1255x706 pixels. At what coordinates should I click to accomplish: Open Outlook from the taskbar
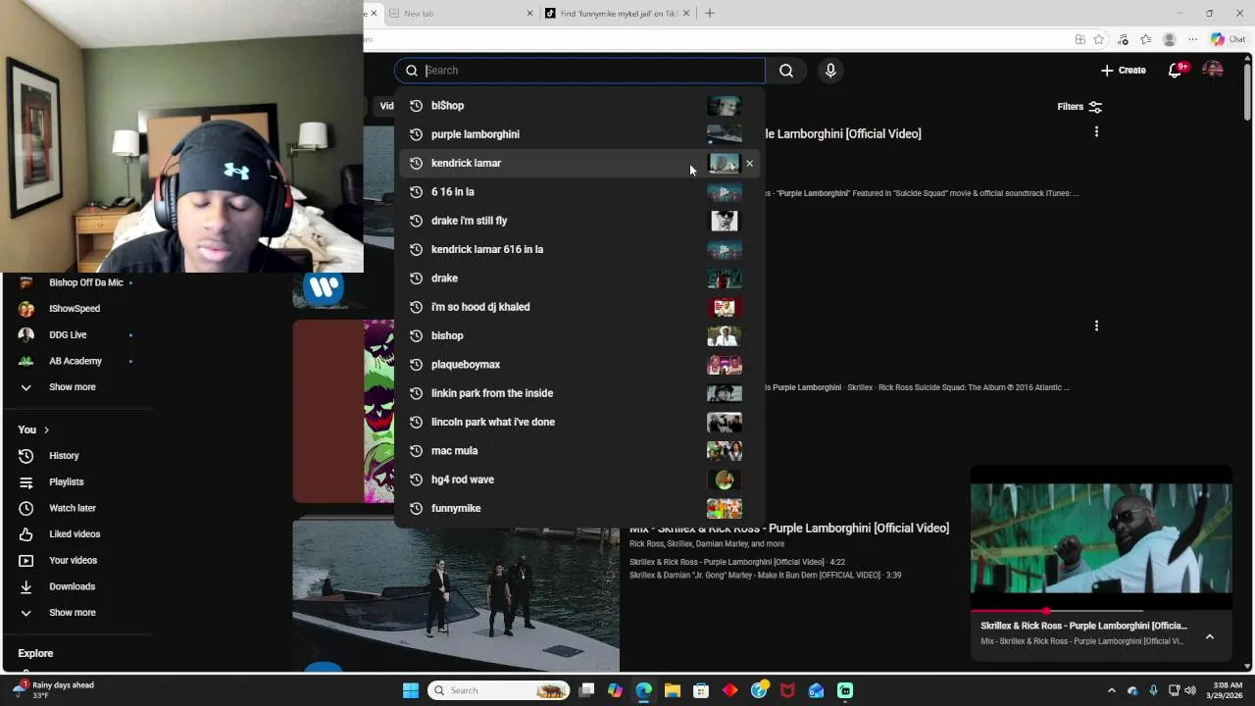click(x=817, y=690)
